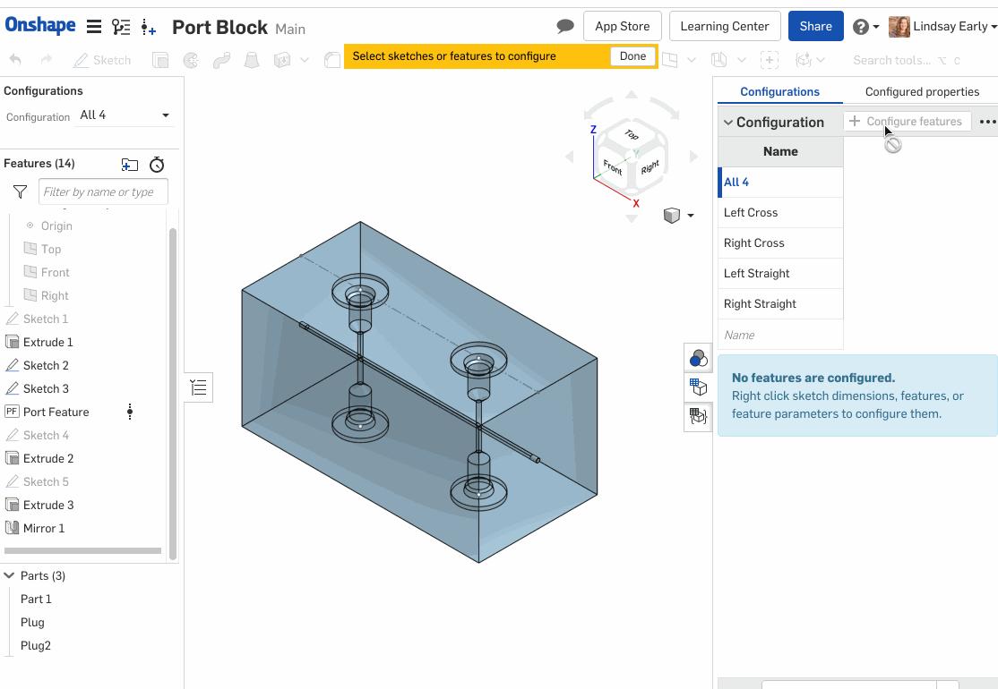
Task: Collapse the Parts (3) list
Action: tap(10, 575)
